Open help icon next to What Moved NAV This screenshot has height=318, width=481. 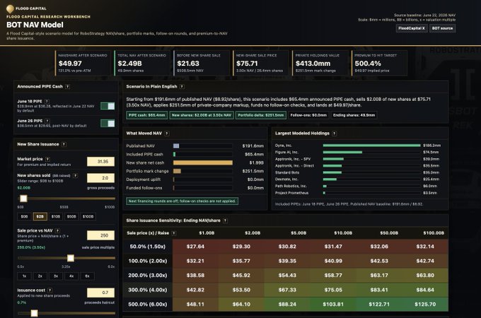pyautogui.click(x=166, y=134)
